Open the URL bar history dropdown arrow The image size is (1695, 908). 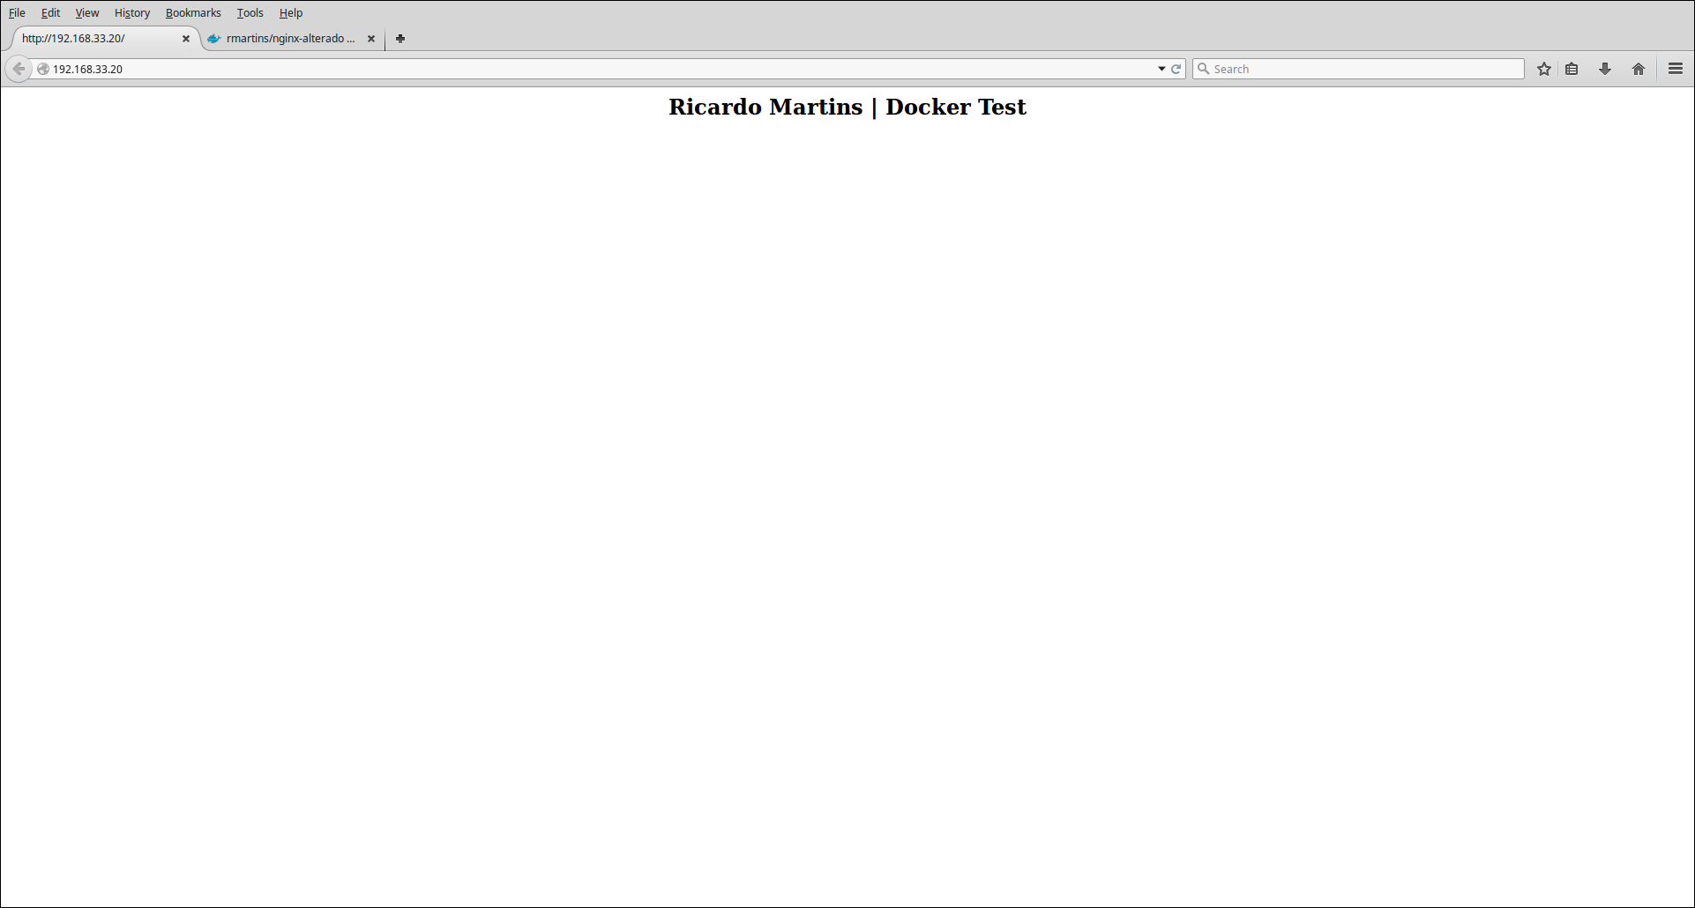click(x=1161, y=69)
